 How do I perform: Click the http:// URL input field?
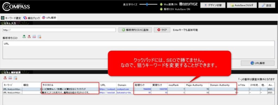click(x=59, y=30)
